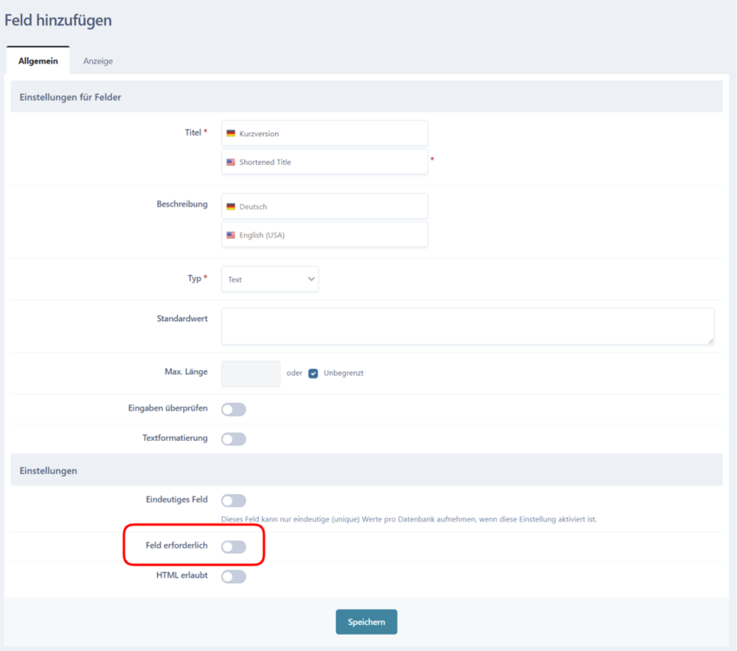Enable the Eingaben überprüfen toggle
This screenshot has height=651, width=737.
tap(234, 410)
